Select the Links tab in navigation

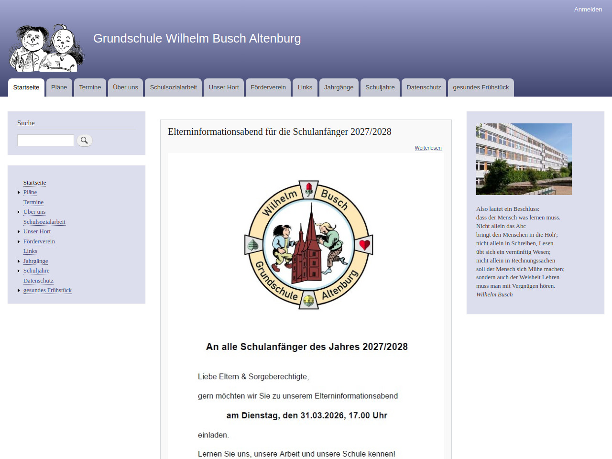tap(305, 87)
